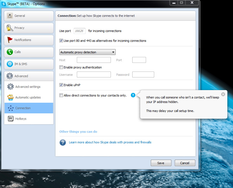The width and height of the screenshot is (233, 188).
Task: Click the green Calls phone icon
Action: pyautogui.click(x=10, y=52)
